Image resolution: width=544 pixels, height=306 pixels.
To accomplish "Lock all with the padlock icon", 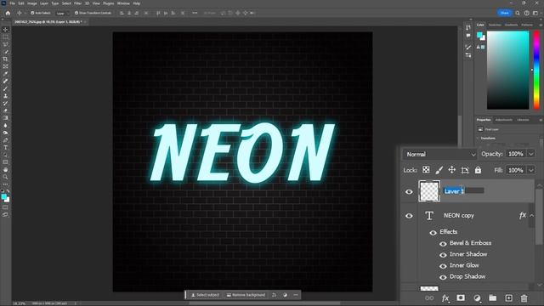I will click(x=478, y=170).
